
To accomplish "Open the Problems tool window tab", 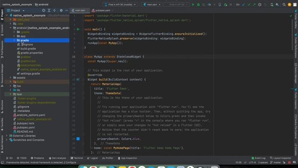I will pyautogui.click(x=37, y=158).
